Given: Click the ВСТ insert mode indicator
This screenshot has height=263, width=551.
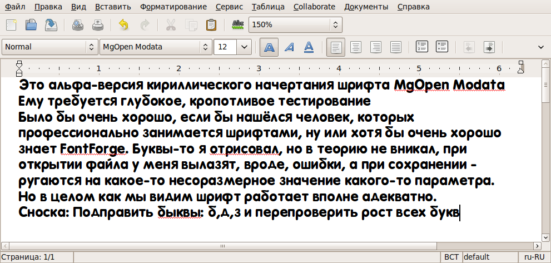Looking at the screenshot, I should (x=451, y=257).
